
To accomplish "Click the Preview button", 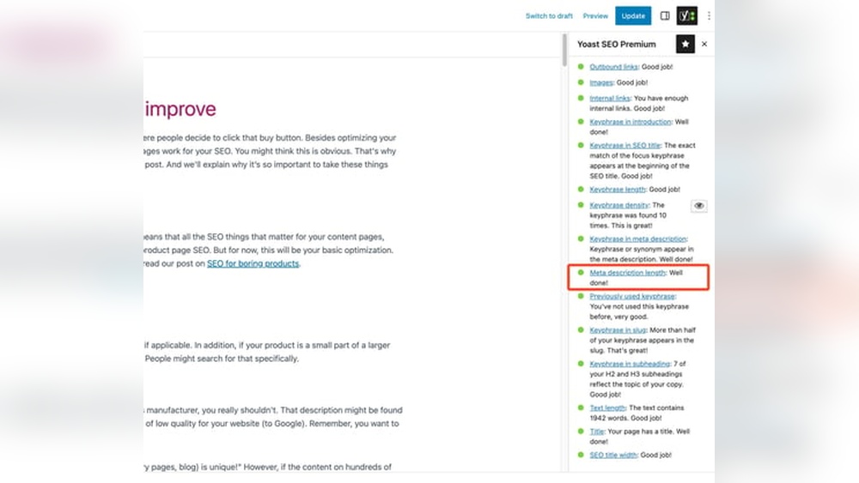I will pos(595,15).
